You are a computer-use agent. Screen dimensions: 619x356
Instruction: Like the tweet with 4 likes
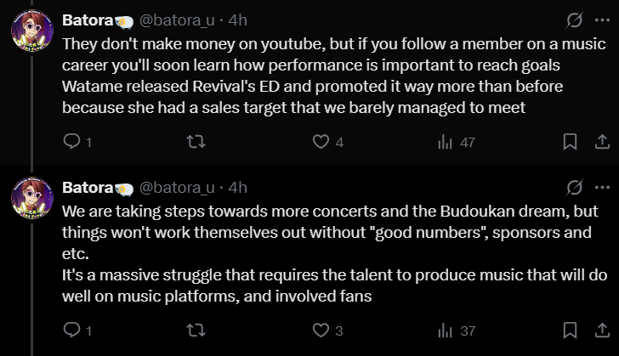coord(321,142)
